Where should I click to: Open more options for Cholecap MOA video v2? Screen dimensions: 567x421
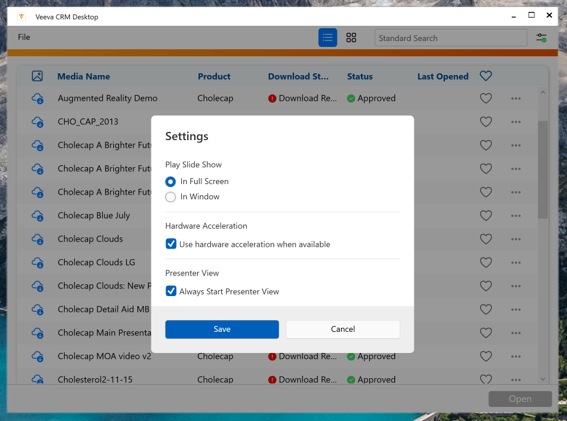click(515, 357)
